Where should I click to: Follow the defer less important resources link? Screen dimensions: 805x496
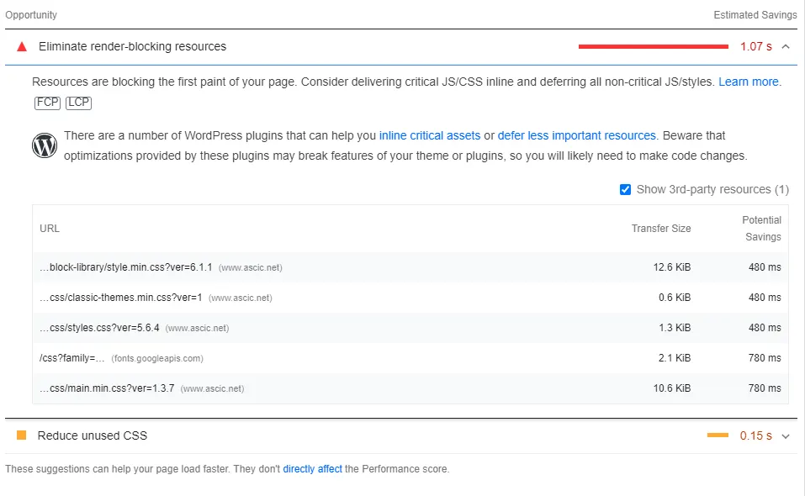pos(576,135)
